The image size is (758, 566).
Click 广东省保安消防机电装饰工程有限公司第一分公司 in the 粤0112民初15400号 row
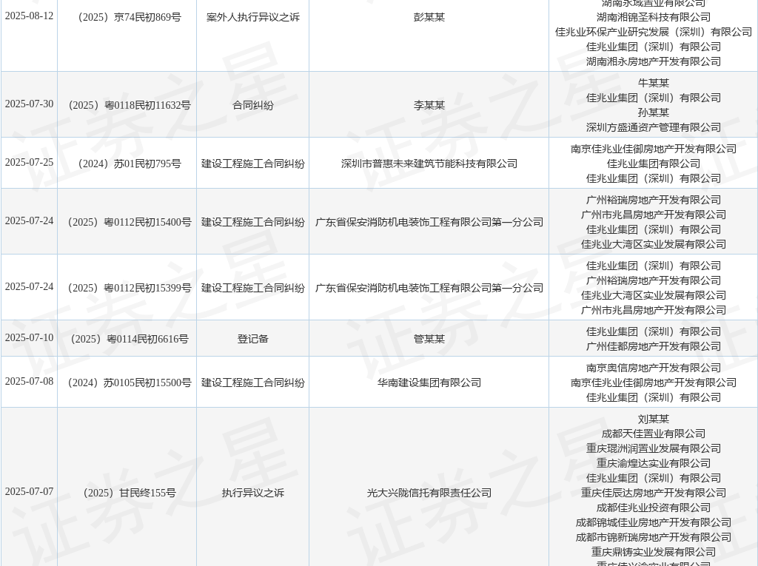click(x=429, y=223)
